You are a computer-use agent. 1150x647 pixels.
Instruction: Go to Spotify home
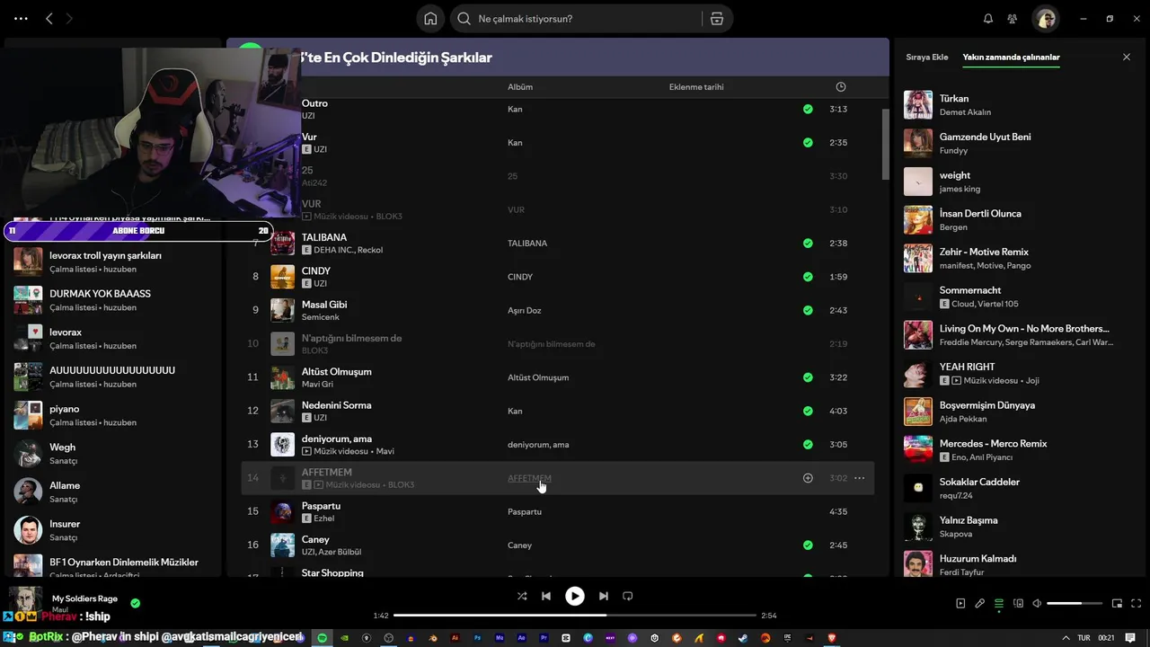coord(430,19)
